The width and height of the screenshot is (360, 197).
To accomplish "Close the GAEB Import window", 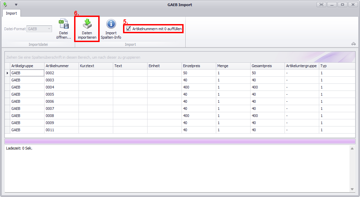I will 353,5.
